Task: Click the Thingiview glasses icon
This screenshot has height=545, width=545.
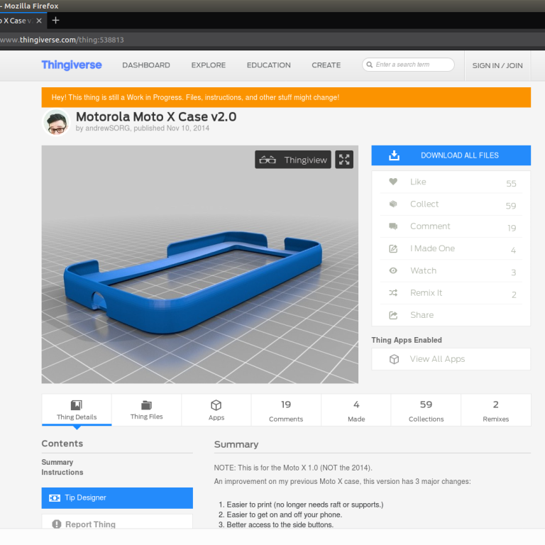Action: click(268, 160)
